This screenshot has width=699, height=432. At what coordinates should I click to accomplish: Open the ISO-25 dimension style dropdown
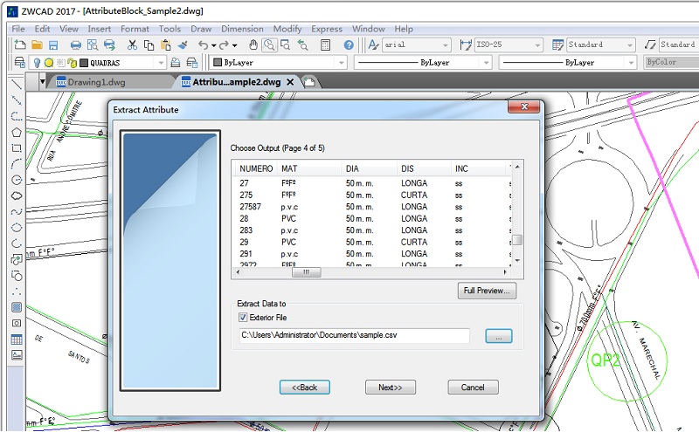tap(537, 45)
